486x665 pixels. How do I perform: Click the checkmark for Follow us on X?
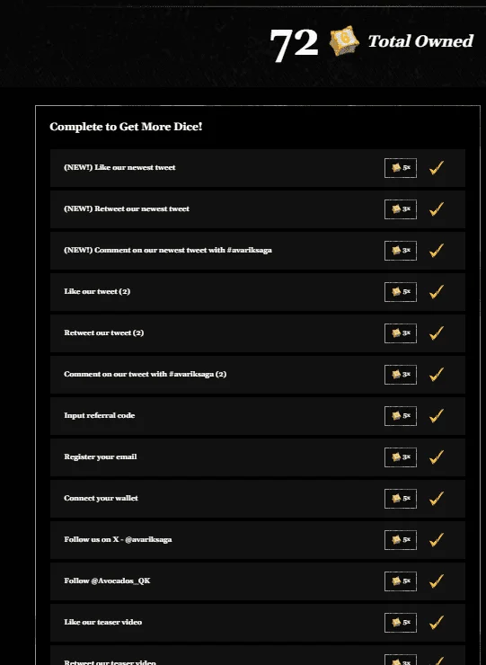[437, 540]
